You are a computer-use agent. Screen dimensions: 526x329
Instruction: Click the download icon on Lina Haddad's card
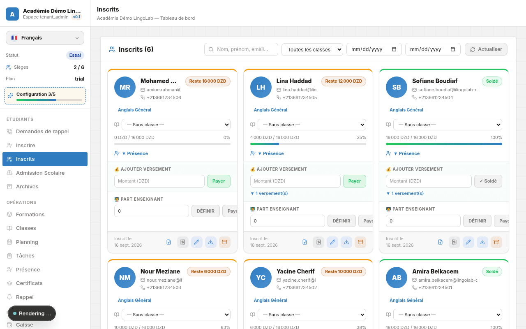pos(346,242)
